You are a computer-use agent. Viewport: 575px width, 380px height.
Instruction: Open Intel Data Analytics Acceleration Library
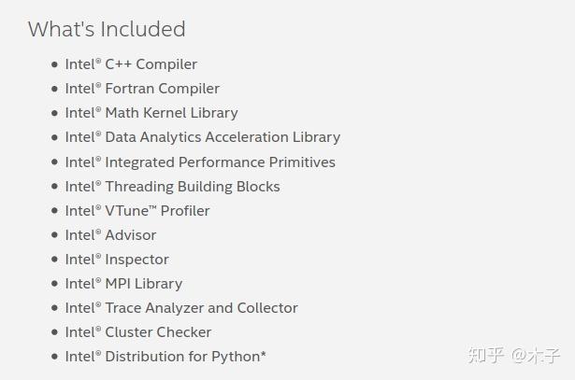click(202, 137)
